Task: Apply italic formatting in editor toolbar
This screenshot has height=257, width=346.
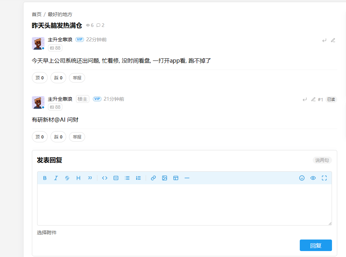Action: click(56, 178)
